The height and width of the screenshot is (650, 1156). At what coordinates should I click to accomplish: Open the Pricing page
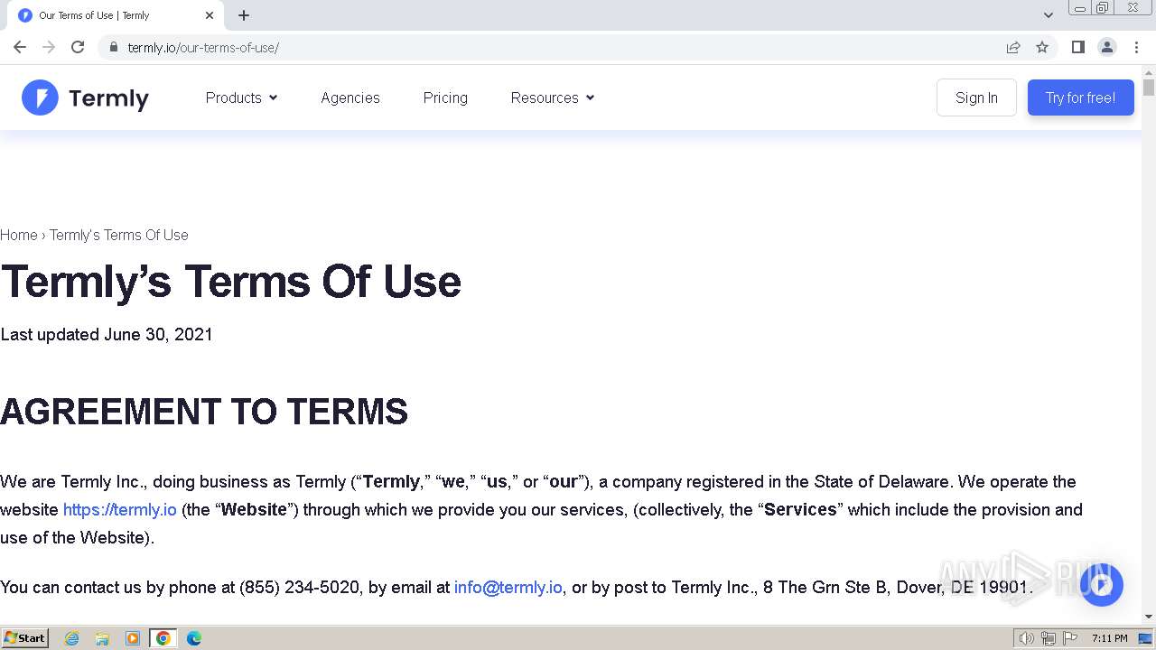coord(445,97)
